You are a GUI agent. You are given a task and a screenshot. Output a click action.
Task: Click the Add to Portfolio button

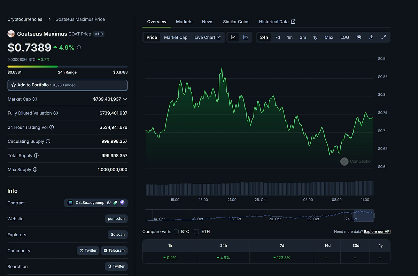click(x=67, y=85)
